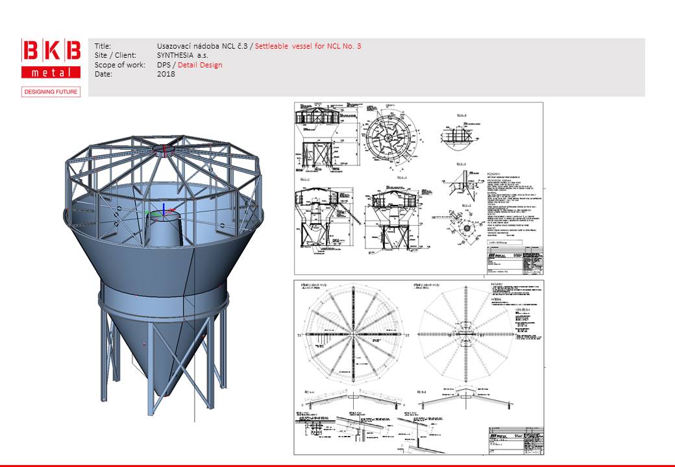This screenshot has height=467, width=675.
Task: Click the 'Settleable vessel for NCL No. 3' text
Action: 308,46
